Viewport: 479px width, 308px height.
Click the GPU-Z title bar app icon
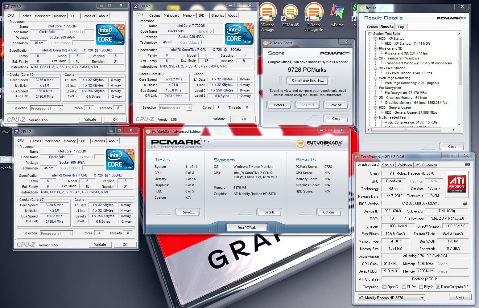coord(357,157)
